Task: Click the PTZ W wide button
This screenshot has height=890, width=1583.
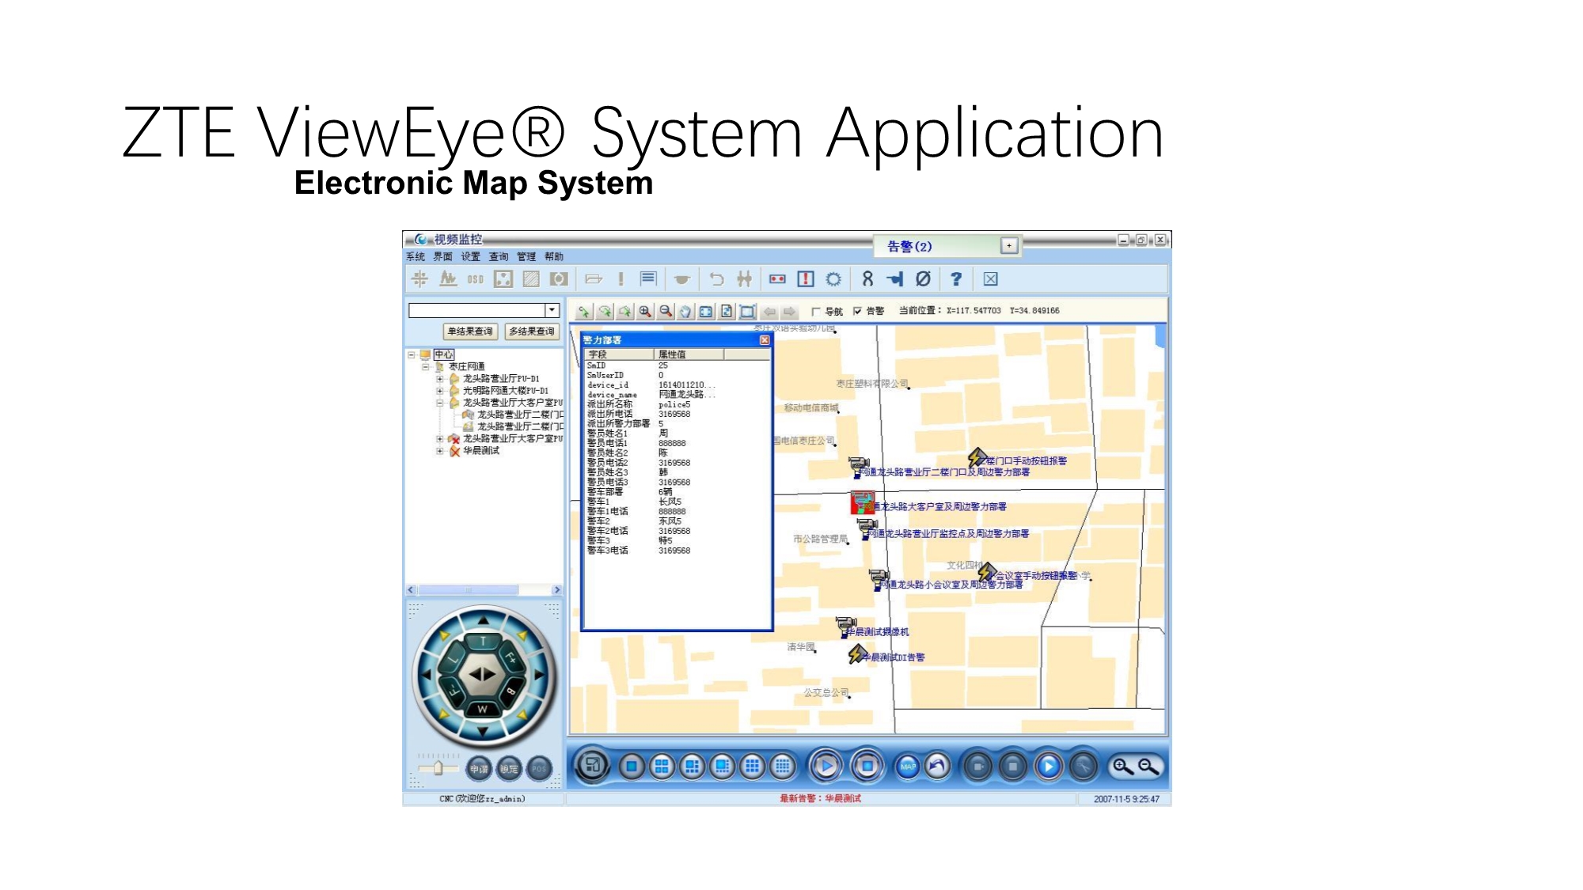Action: click(482, 709)
